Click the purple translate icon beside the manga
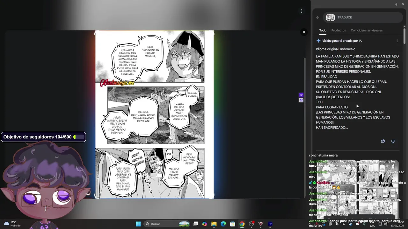 tap(301, 95)
